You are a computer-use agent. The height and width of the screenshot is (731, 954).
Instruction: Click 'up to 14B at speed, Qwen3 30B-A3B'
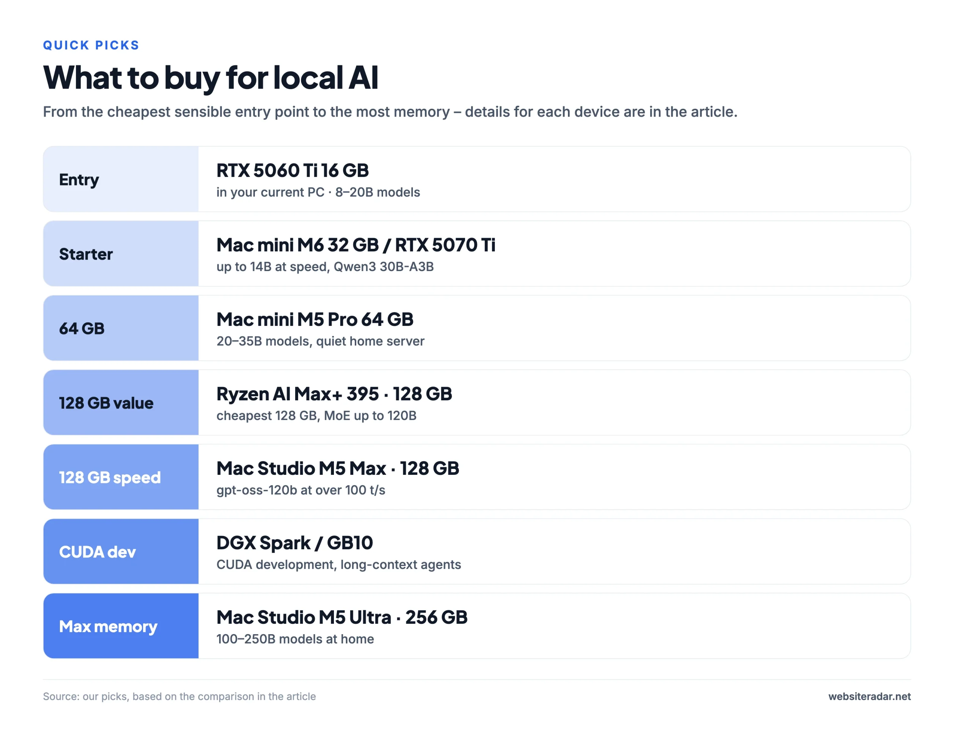(x=325, y=267)
